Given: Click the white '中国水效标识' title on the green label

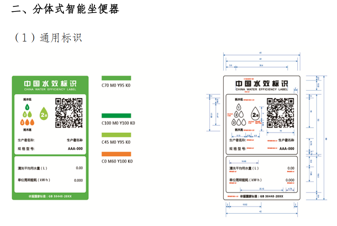Looking at the screenshot, I should [x=50, y=83].
